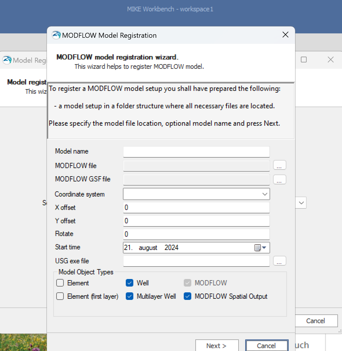This screenshot has width=342, height=351.
Task: Select the day '21.' in Start time
Action: 128,248
